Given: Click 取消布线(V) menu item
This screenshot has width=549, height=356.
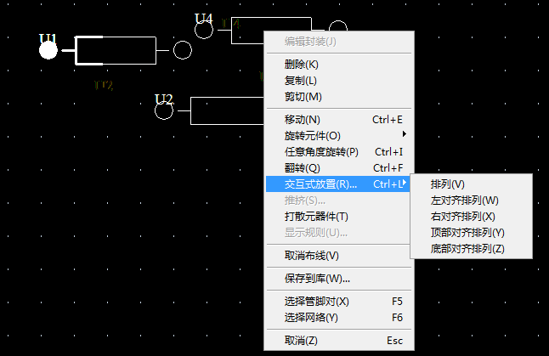Looking at the screenshot, I should pos(311,256).
